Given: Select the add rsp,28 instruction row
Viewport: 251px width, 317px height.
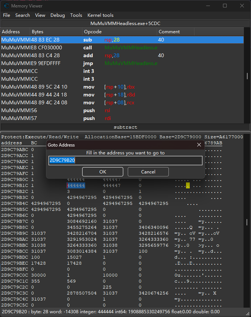Looking at the screenshot, I should tap(122, 55).
